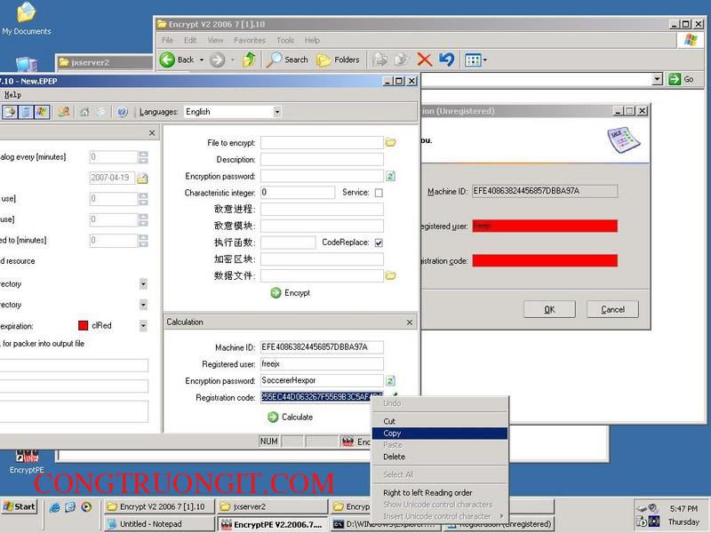The image size is (711, 533).
Task: Click the spinner for dialog every [minutes]
Action: (143, 157)
